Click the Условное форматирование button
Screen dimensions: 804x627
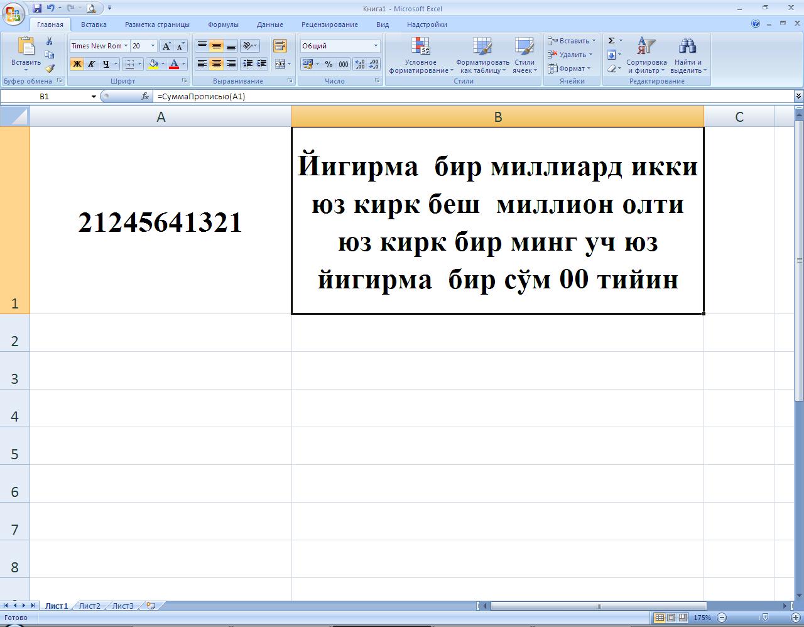(x=420, y=55)
